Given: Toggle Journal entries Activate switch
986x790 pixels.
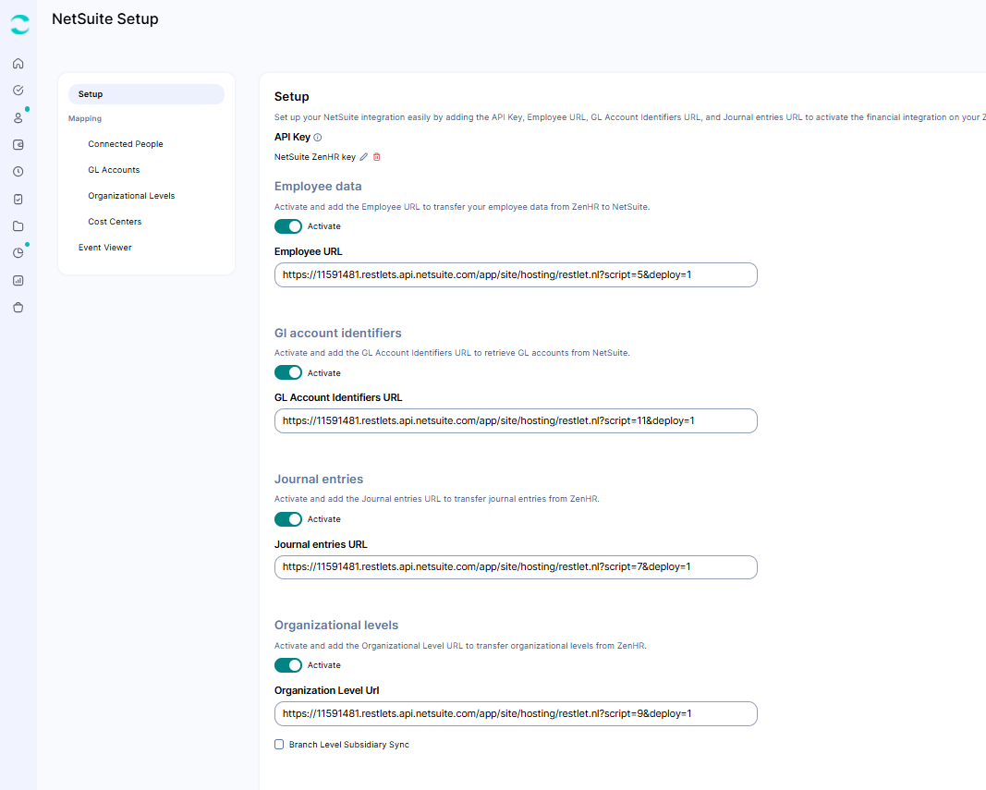Looking at the screenshot, I should [x=288, y=519].
